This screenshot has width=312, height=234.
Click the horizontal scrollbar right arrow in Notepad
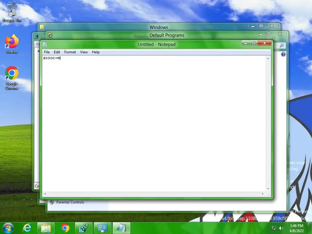click(x=263, y=194)
